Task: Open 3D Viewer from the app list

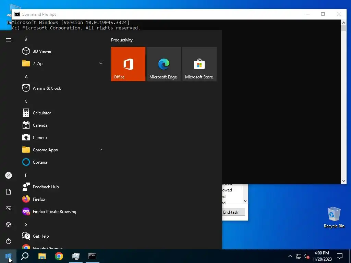Action: click(62, 51)
